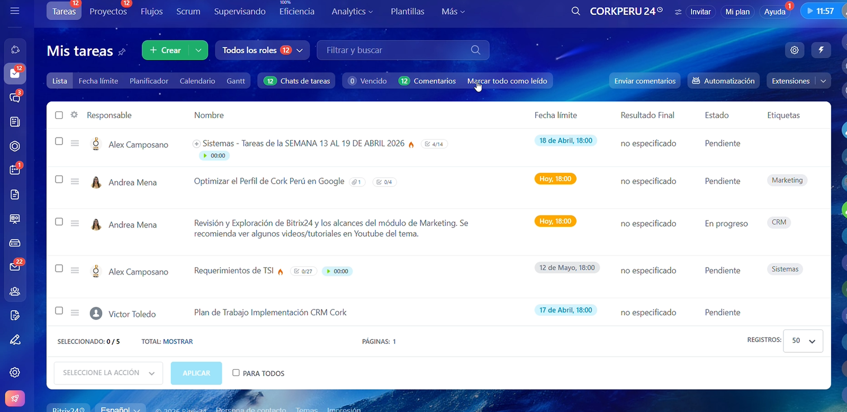Open grid column settings gear in header
This screenshot has width=847, height=412.
[74, 115]
